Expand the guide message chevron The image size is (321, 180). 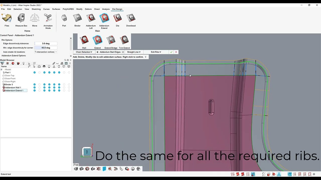pos(145,57)
